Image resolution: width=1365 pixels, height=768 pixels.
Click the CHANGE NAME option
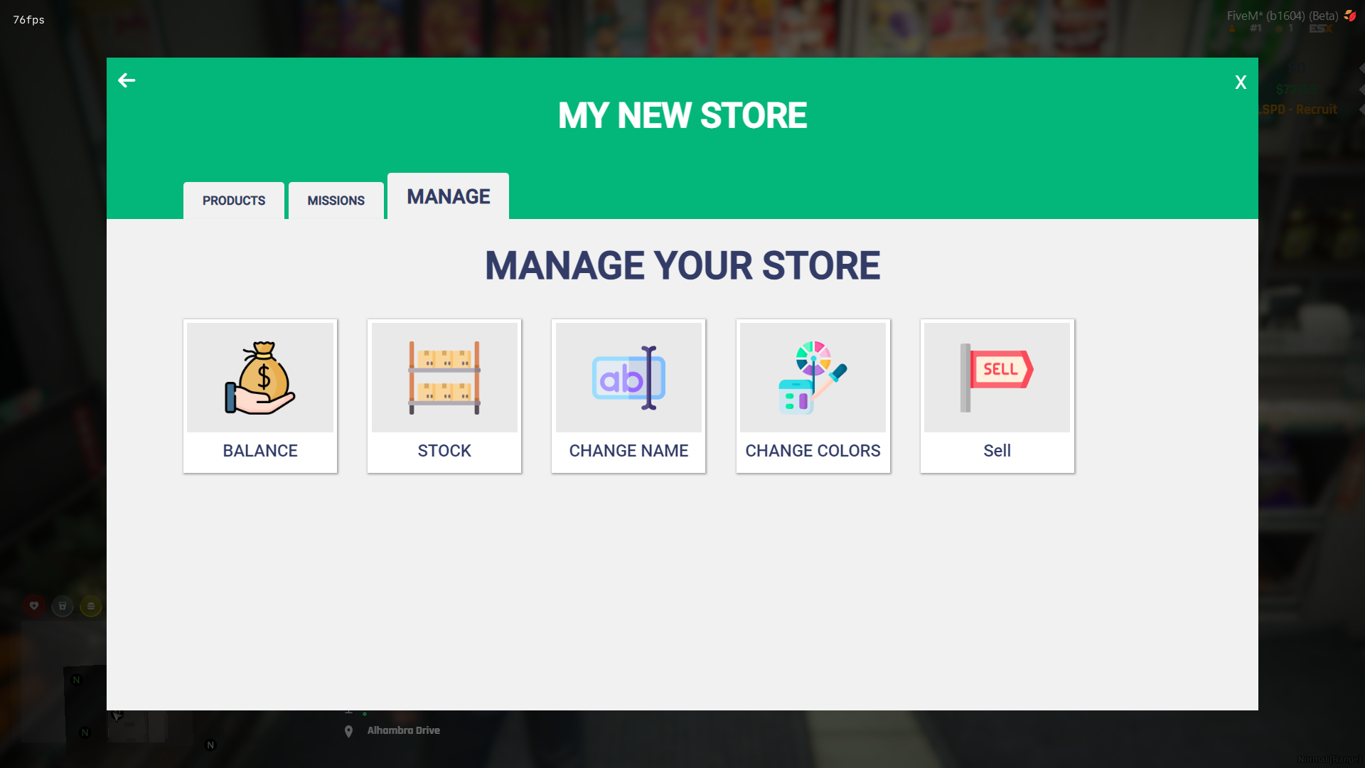click(x=628, y=450)
